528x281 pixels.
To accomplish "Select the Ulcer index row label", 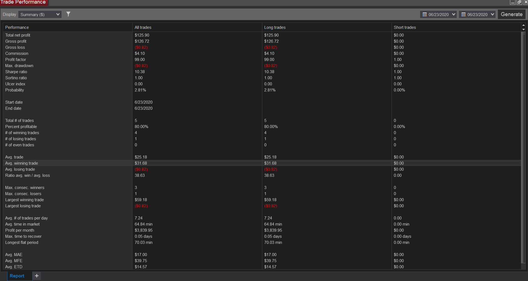I will [15, 84].
